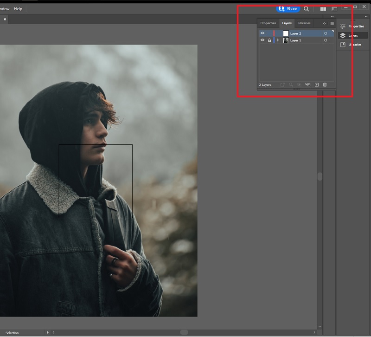Switch to the Properties tab
Viewport: 371px width, 337px height.
(x=268, y=23)
